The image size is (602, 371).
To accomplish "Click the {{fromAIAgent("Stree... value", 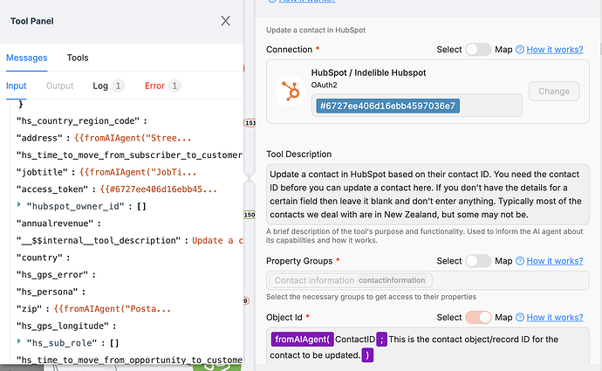I will click(x=133, y=138).
